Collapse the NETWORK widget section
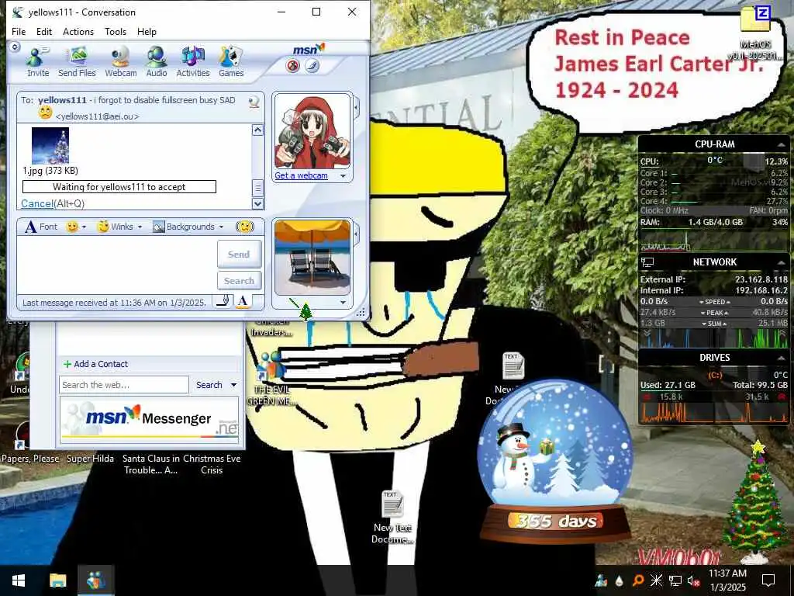794x596 pixels. click(x=780, y=262)
